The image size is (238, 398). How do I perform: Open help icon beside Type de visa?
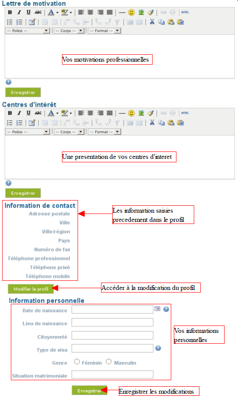click(158, 348)
